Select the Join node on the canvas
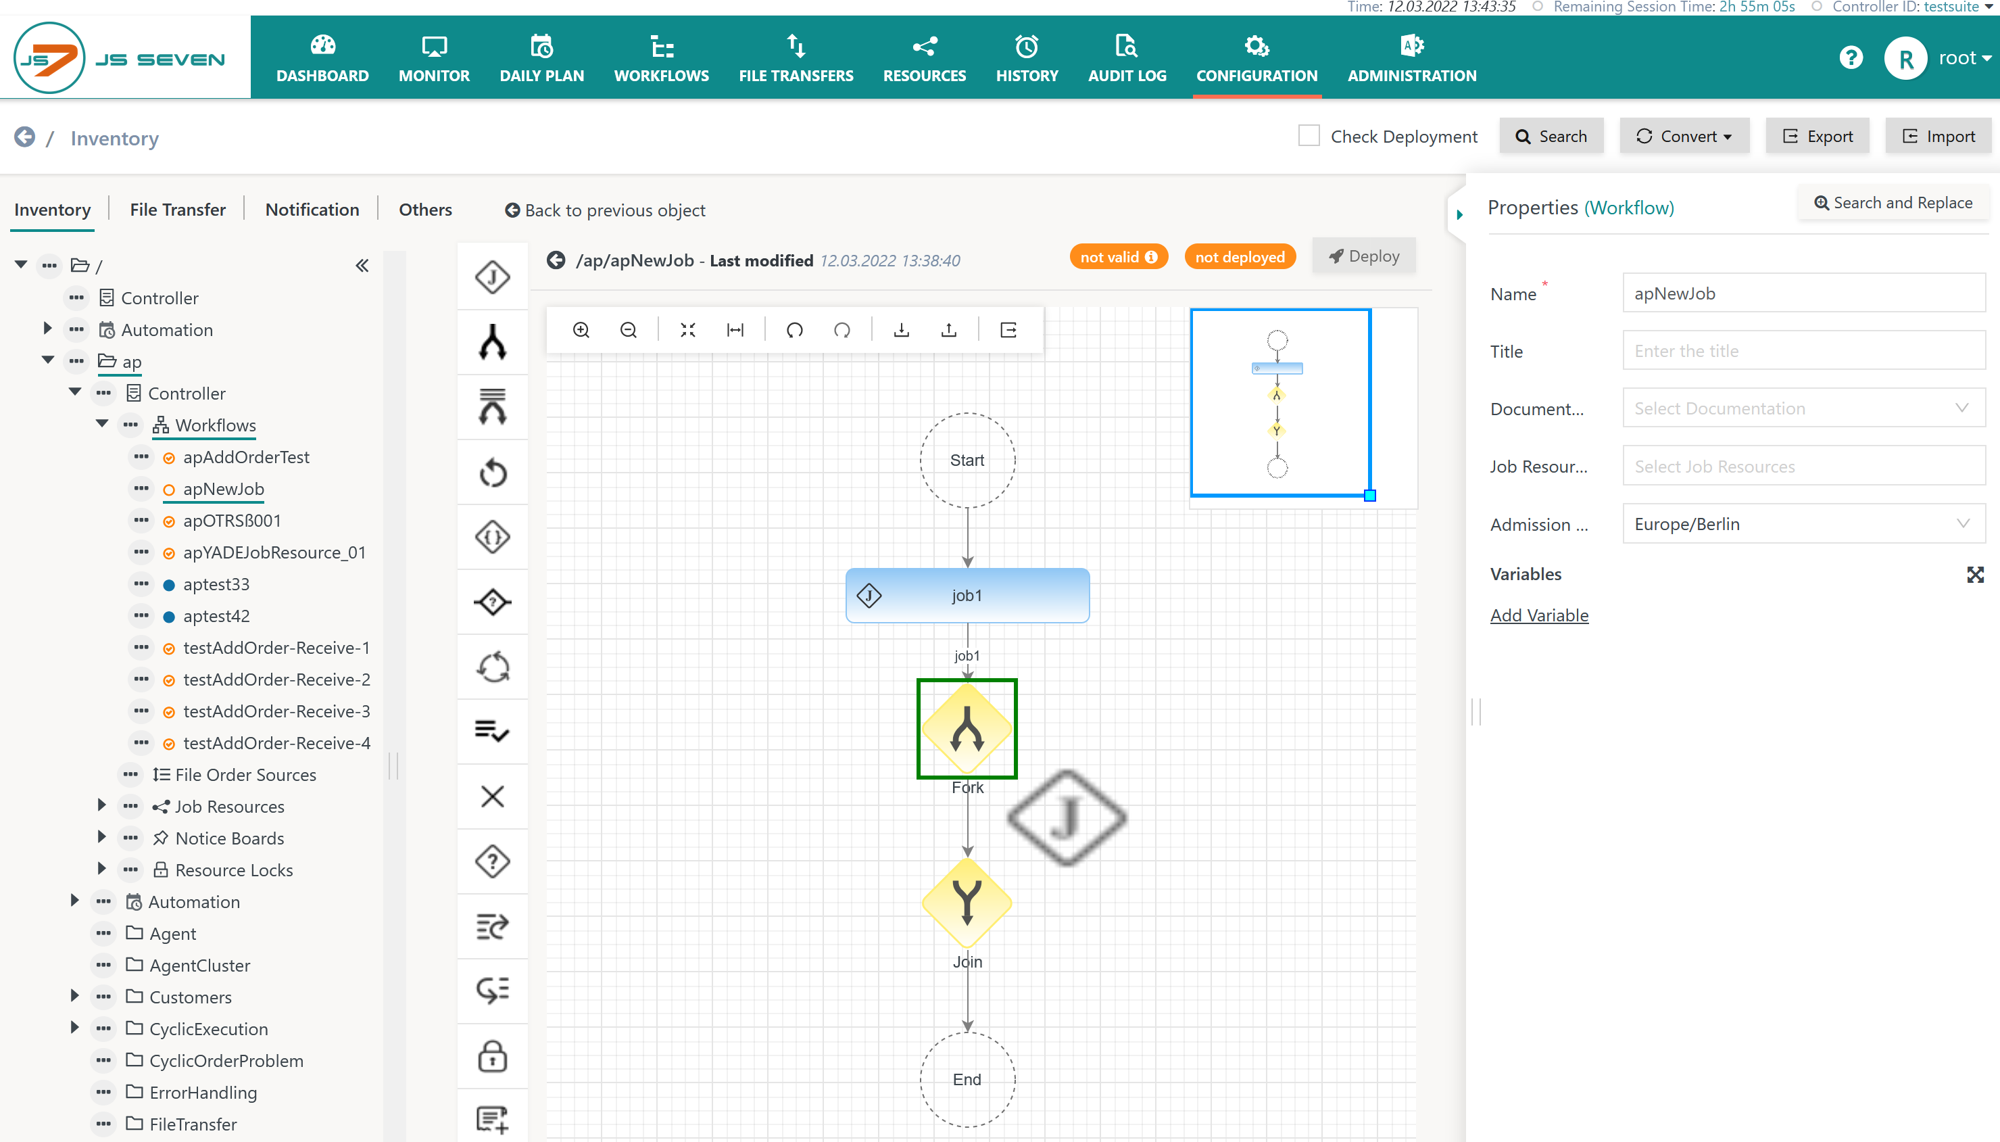 point(967,903)
